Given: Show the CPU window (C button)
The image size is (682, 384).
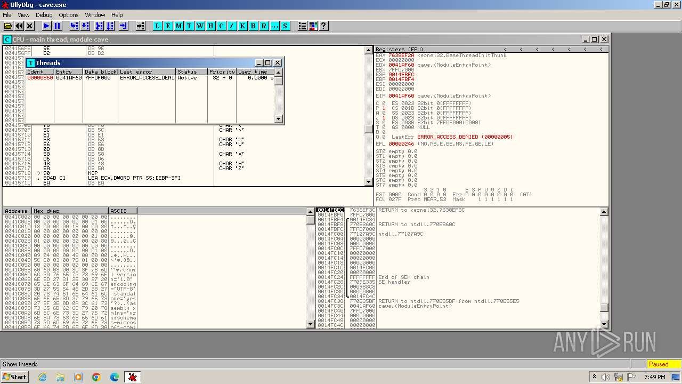Looking at the screenshot, I should pyautogui.click(x=222, y=26).
